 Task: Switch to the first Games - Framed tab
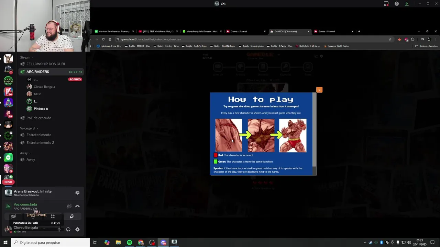[246, 32]
